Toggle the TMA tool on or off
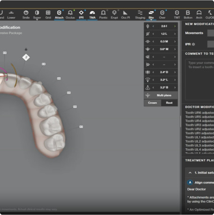This screenshot has height=215, width=214. (92, 15)
